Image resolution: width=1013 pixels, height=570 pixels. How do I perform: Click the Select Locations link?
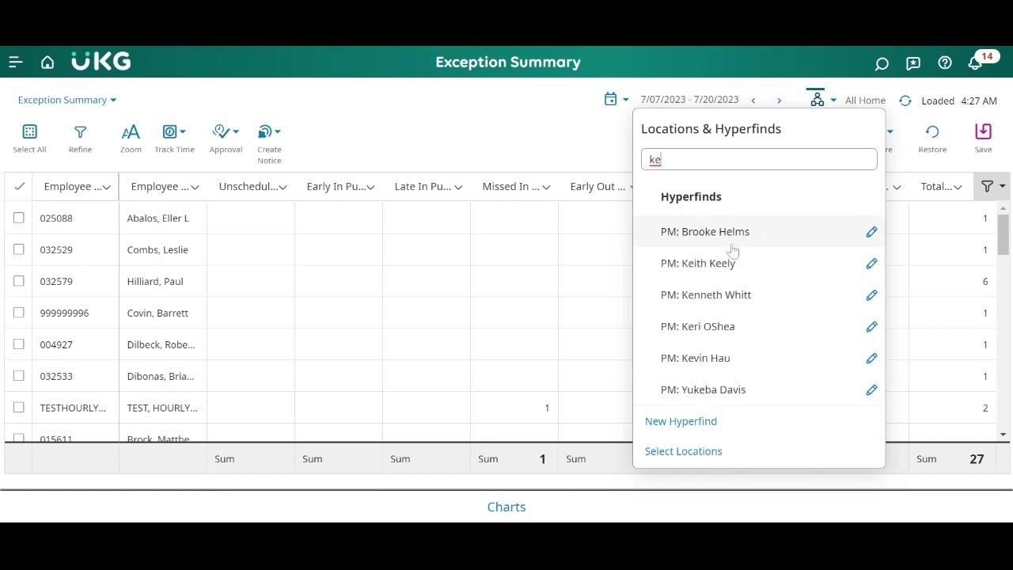pos(683,451)
